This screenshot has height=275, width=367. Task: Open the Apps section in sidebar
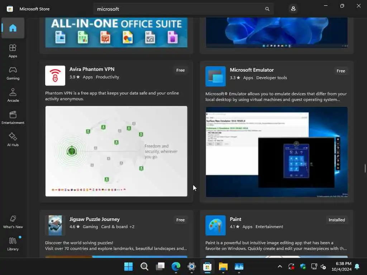pos(13,51)
